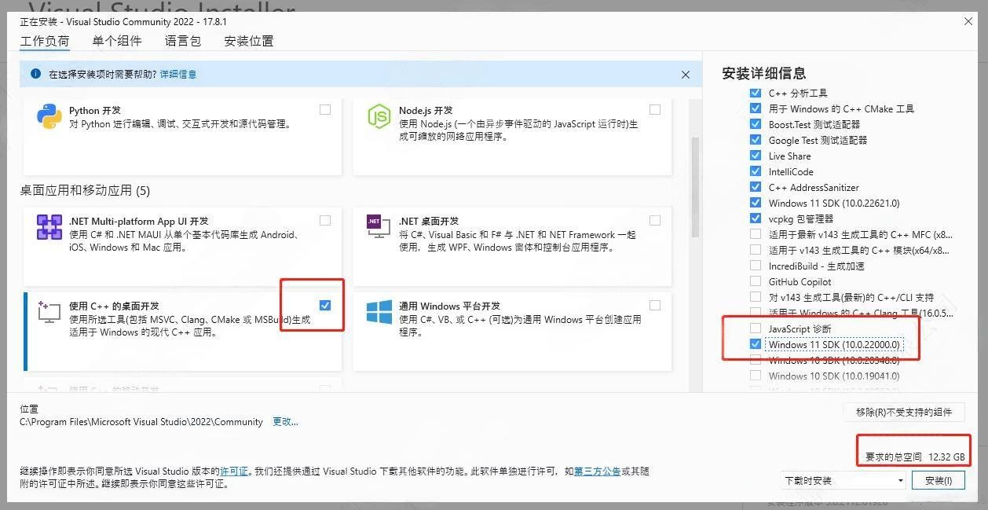This screenshot has height=510, width=988.
Task: Check 通用 Windows 平台开发 workload checkbox
Action: 655,305
